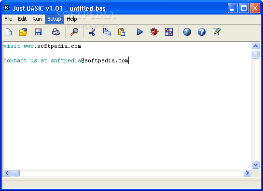
Task: Click the Just BASIC title bar app icon
Action: click(x=7, y=8)
